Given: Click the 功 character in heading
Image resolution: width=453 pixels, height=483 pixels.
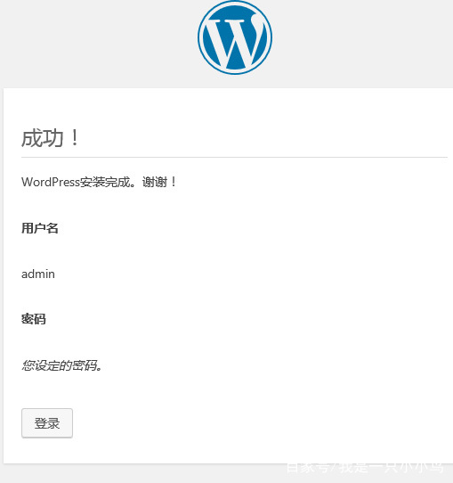Looking at the screenshot, I should (53, 138).
